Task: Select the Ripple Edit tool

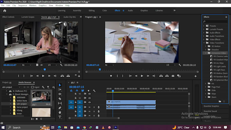Action: (60, 94)
